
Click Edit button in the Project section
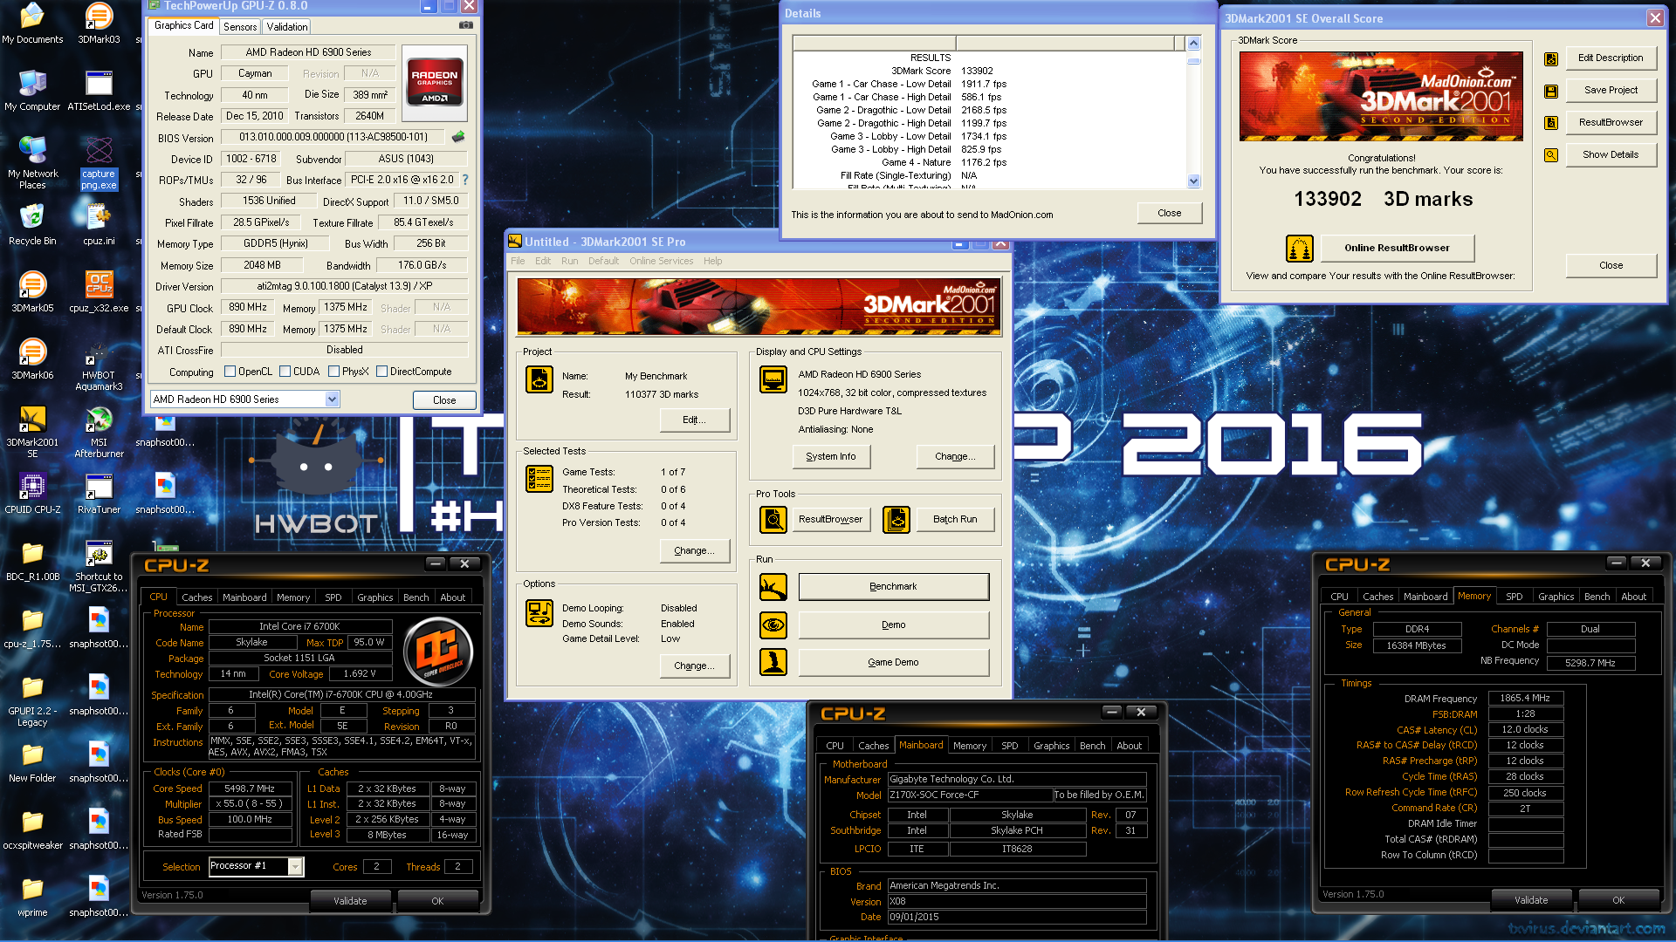(694, 420)
